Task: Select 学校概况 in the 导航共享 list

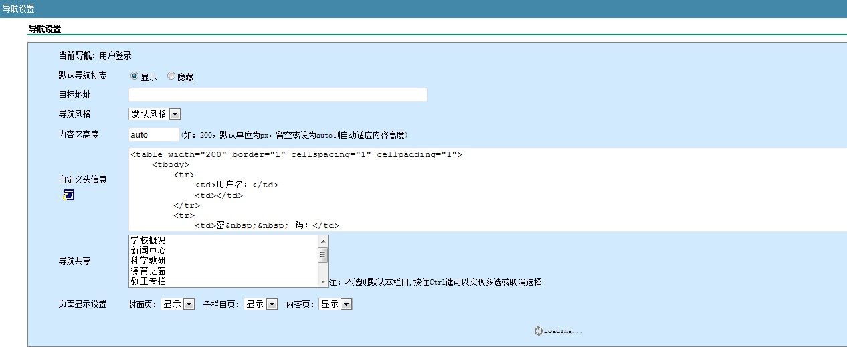Action: 148,240
